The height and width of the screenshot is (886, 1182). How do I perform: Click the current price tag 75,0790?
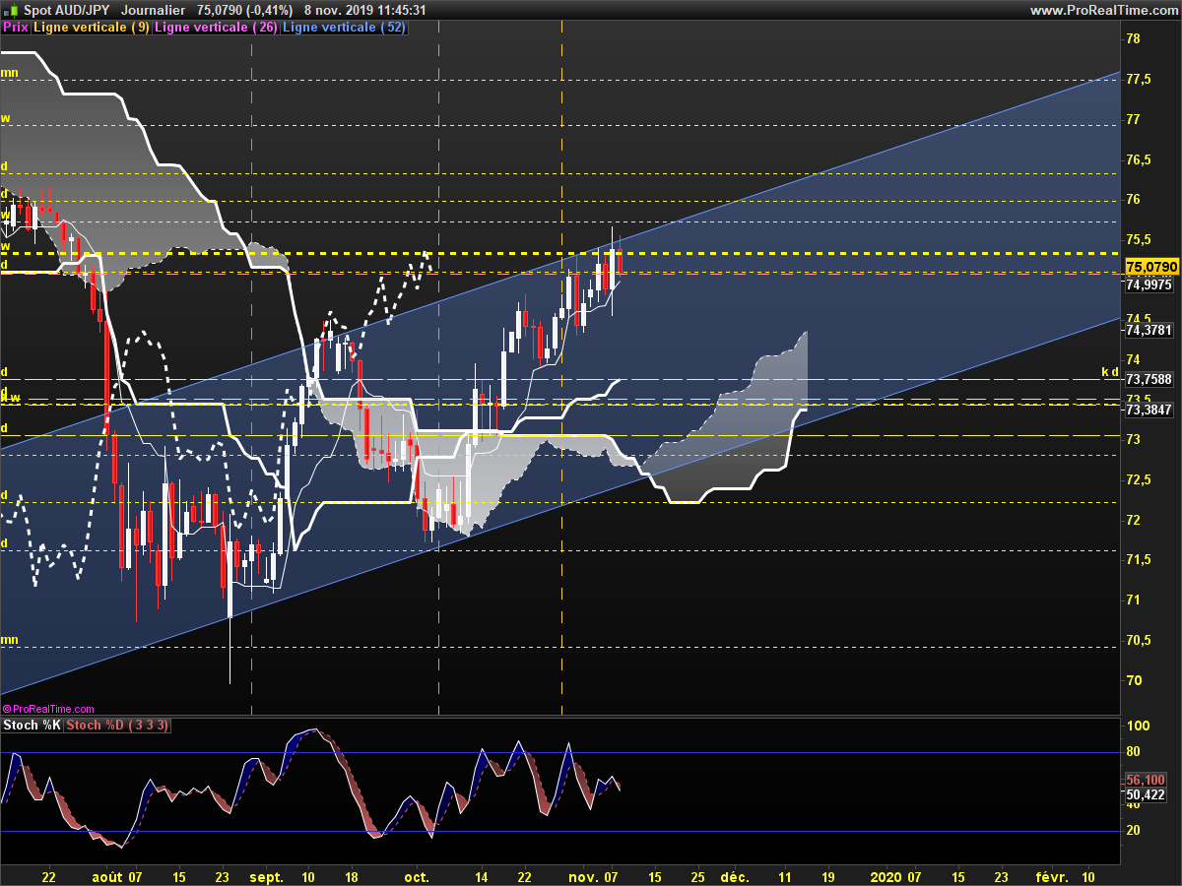(1151, 267)
